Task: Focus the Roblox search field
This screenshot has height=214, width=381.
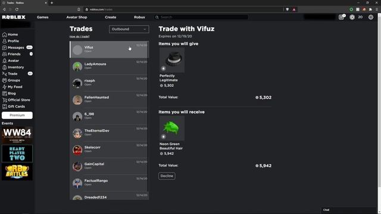Action: click(x=201, y=17)
